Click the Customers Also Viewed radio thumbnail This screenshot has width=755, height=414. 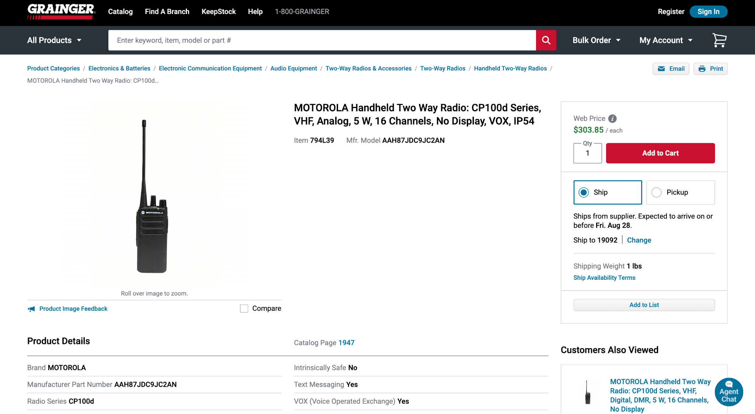(x=588, y=392)
